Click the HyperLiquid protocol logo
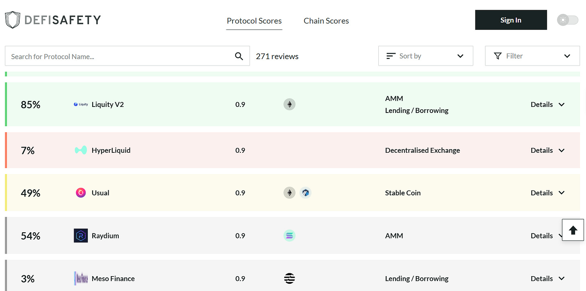 pos(80,150)
